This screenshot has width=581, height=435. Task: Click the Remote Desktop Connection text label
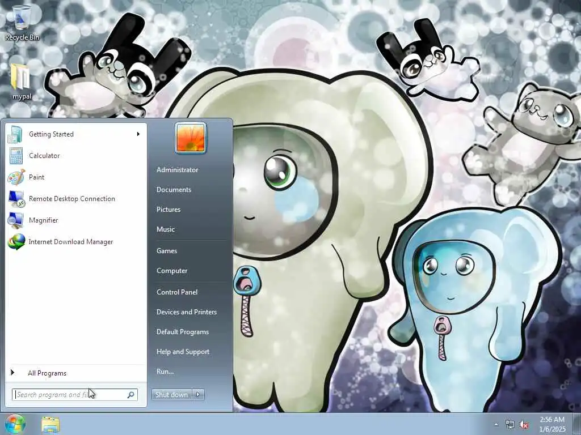(x=72, y=199)
